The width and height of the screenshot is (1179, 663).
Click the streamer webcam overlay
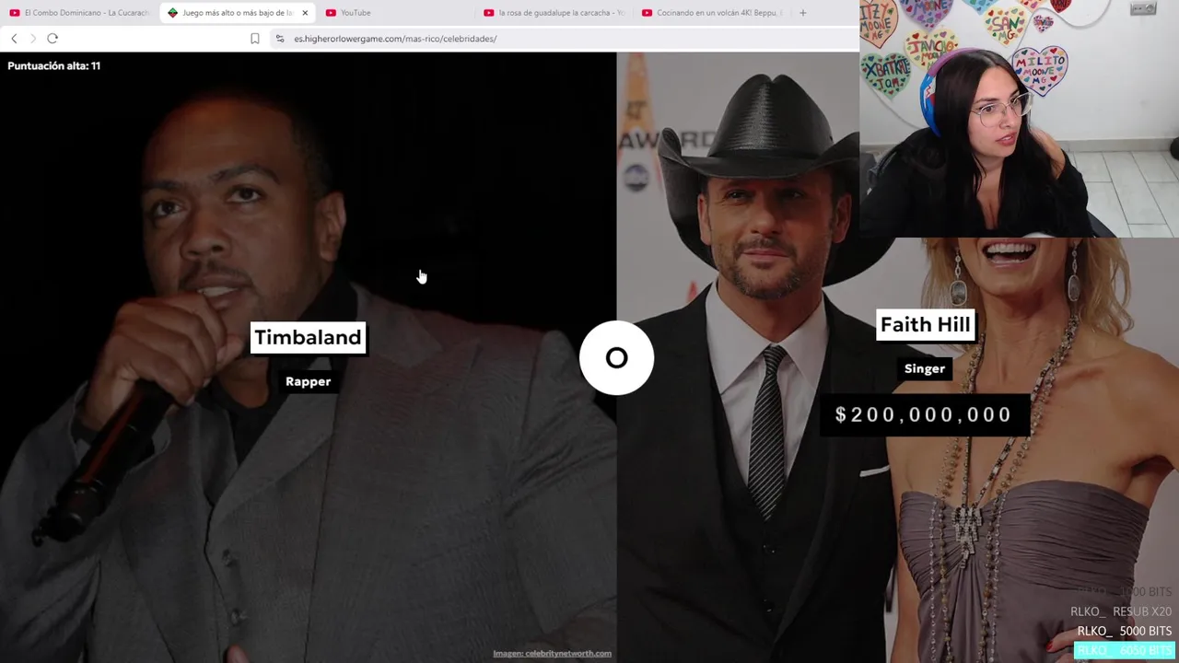pyautogui.click(x=1019, y=119)
